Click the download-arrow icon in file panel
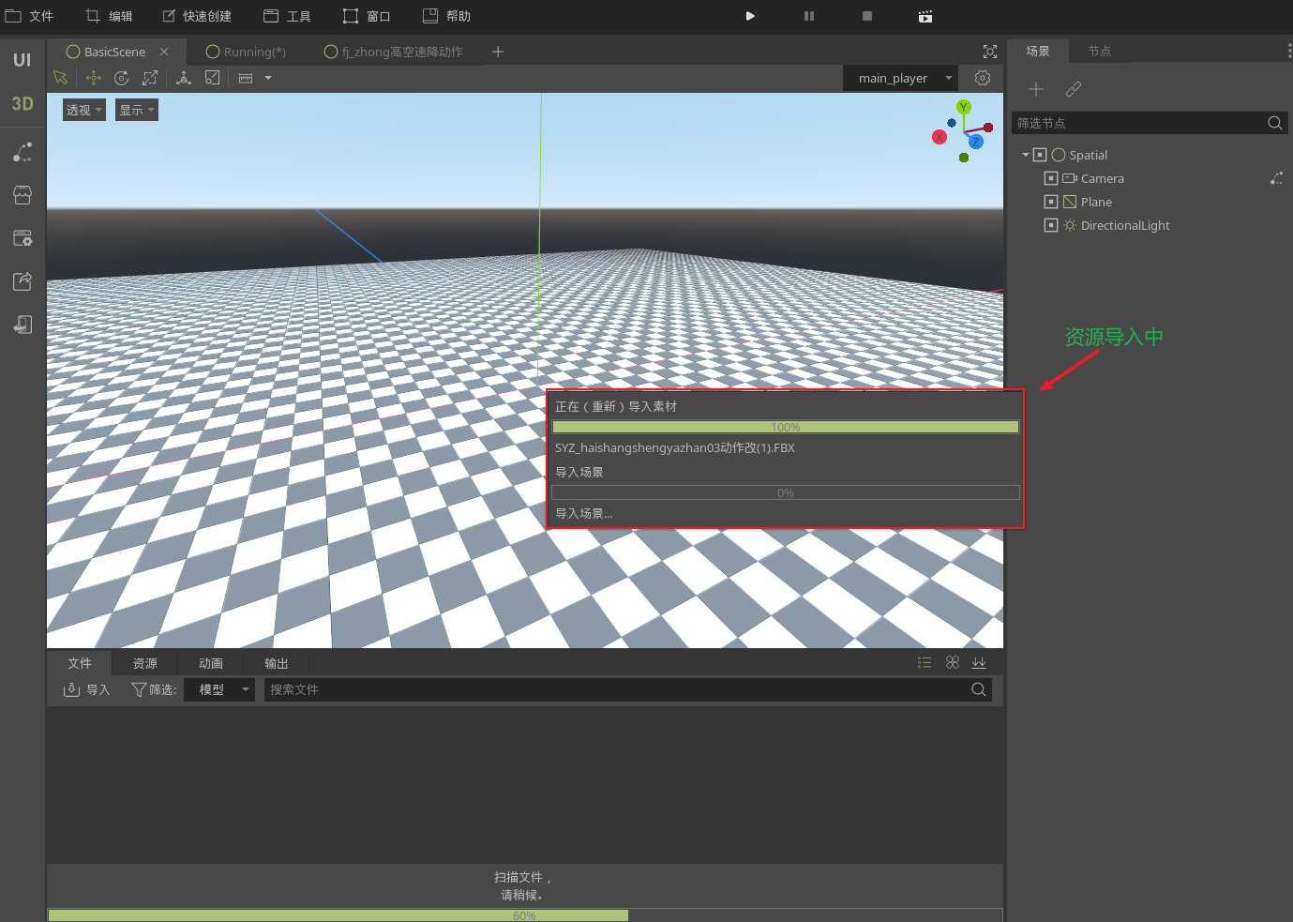This screenshot has width=1293, height=922. 979,662
